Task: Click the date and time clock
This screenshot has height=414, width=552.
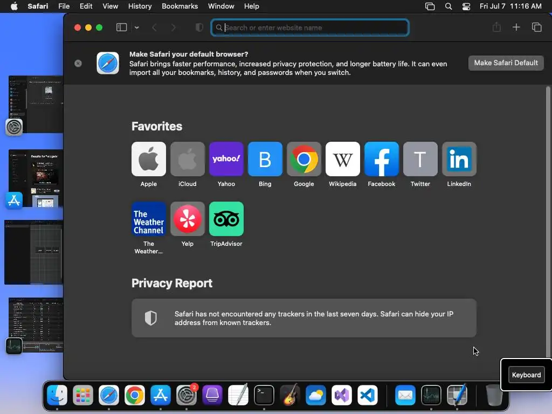Action: [510, 6]
